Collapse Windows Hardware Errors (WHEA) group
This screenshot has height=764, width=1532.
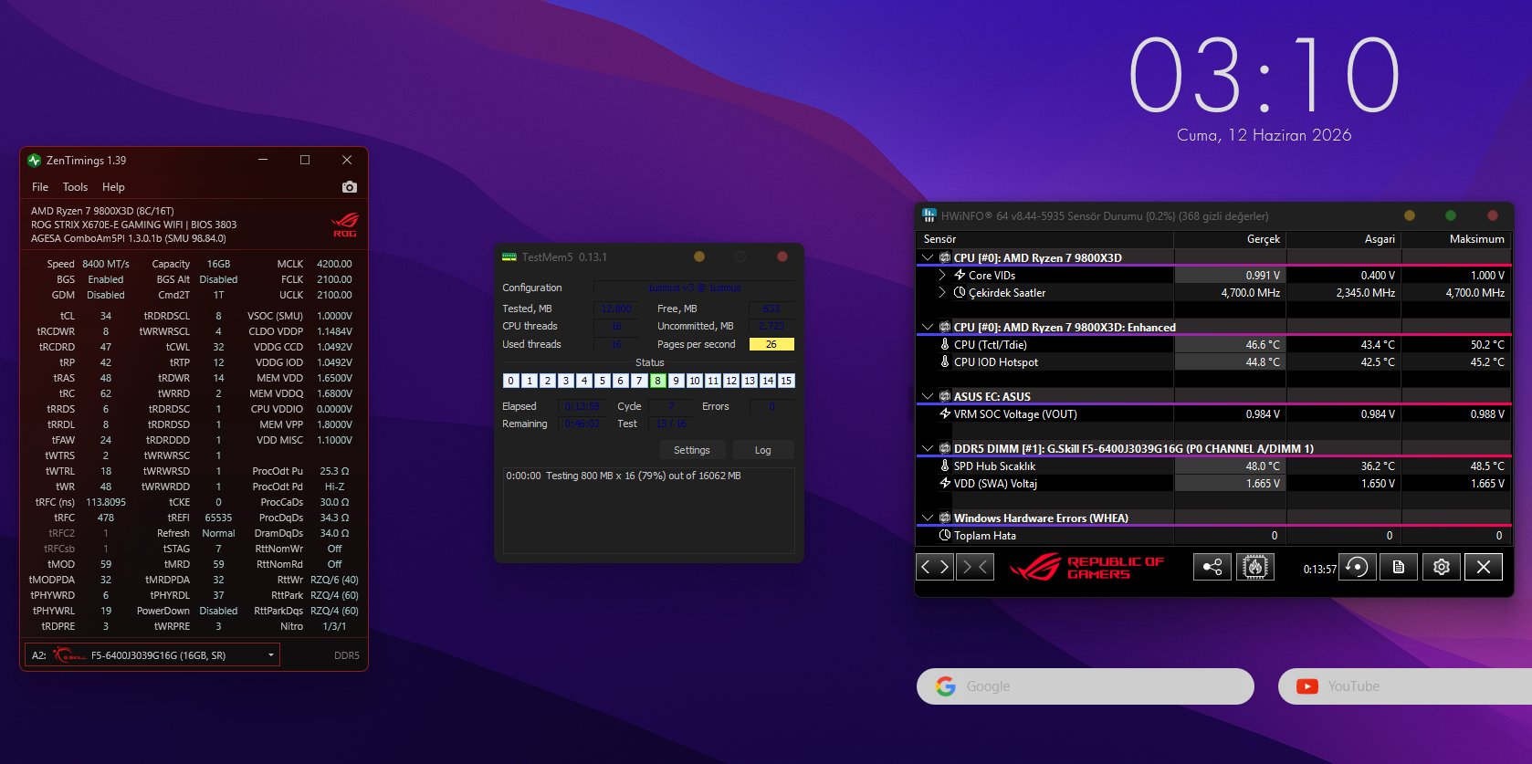coord(928,518)
